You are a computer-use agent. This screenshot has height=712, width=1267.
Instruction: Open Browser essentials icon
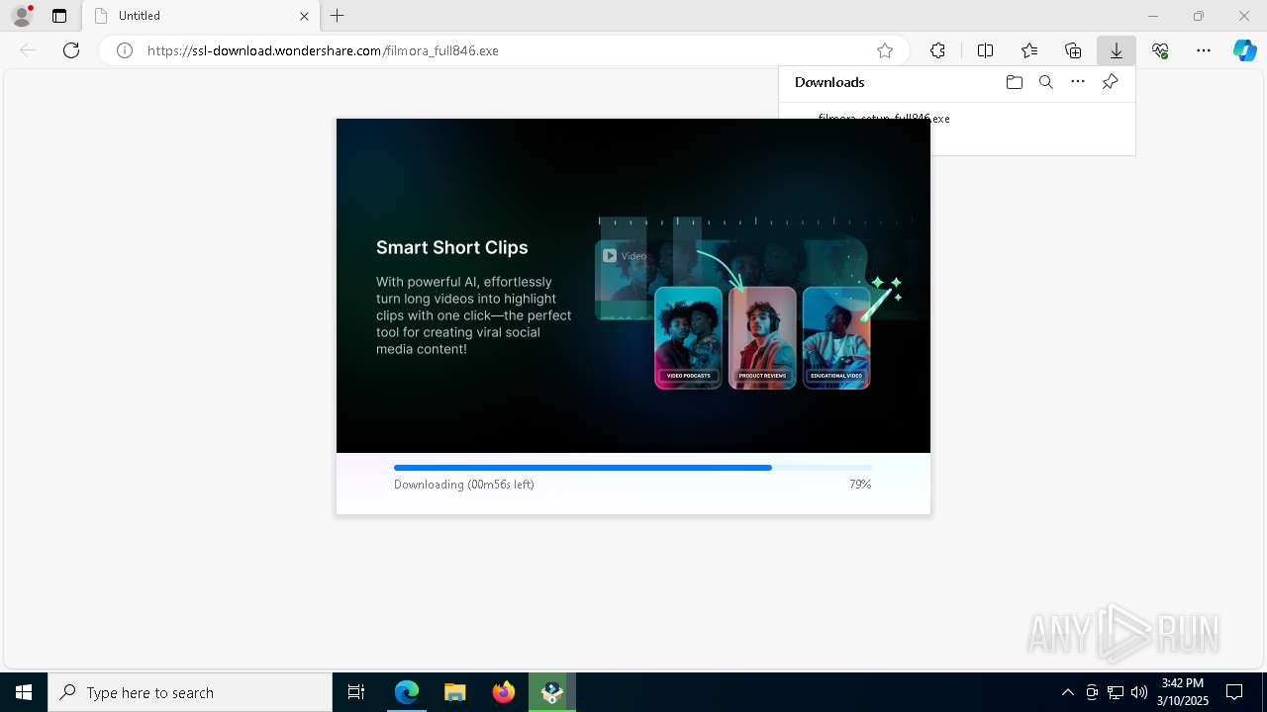pyautogui.click(x=1160, y=50)
